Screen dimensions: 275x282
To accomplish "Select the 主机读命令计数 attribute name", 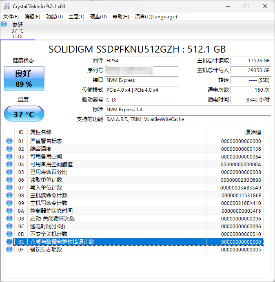I will point(49,195).
